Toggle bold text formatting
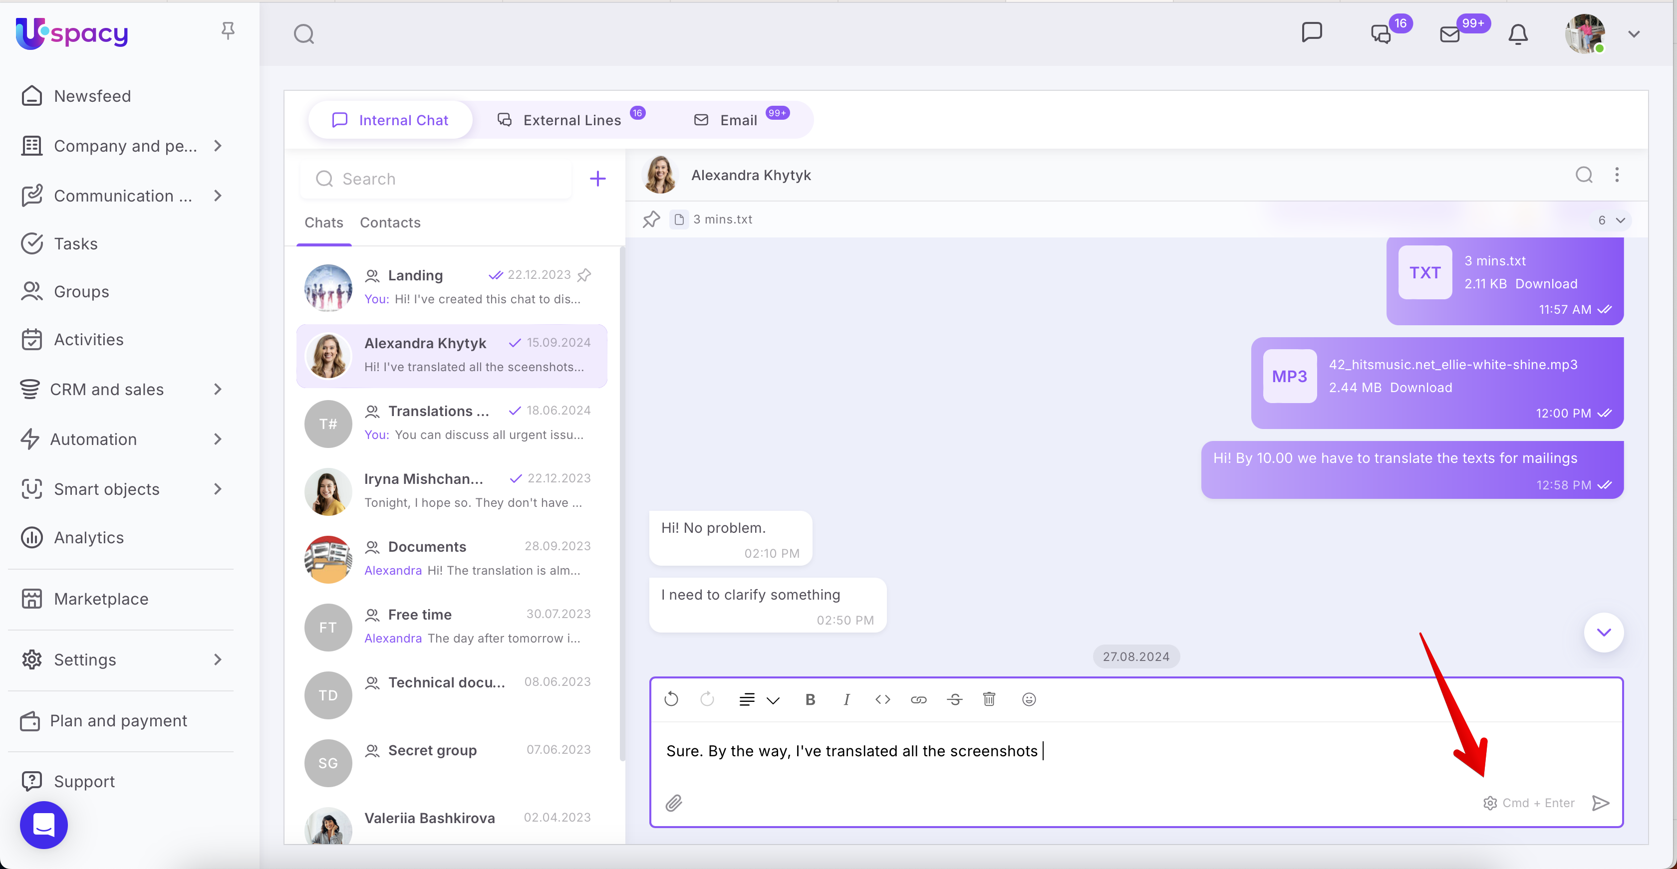 (810, 699)
